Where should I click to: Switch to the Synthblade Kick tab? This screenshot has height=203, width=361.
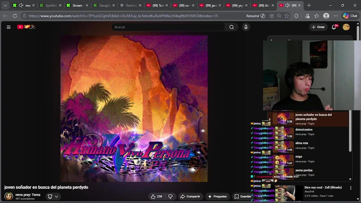point(51,5)
